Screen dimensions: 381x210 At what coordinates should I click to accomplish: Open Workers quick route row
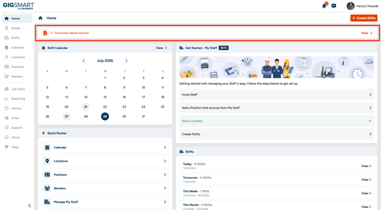click(x=105, y=188)
